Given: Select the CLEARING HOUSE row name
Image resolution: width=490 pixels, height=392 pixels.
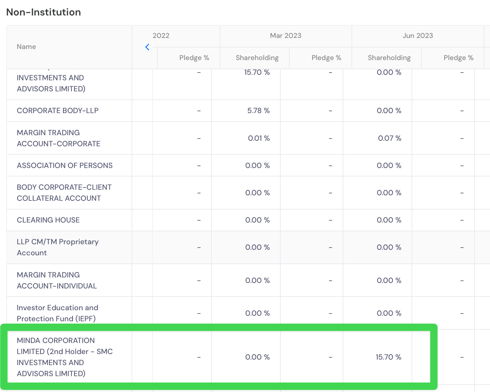Looking at the screenshot, I should click(48, 220).
